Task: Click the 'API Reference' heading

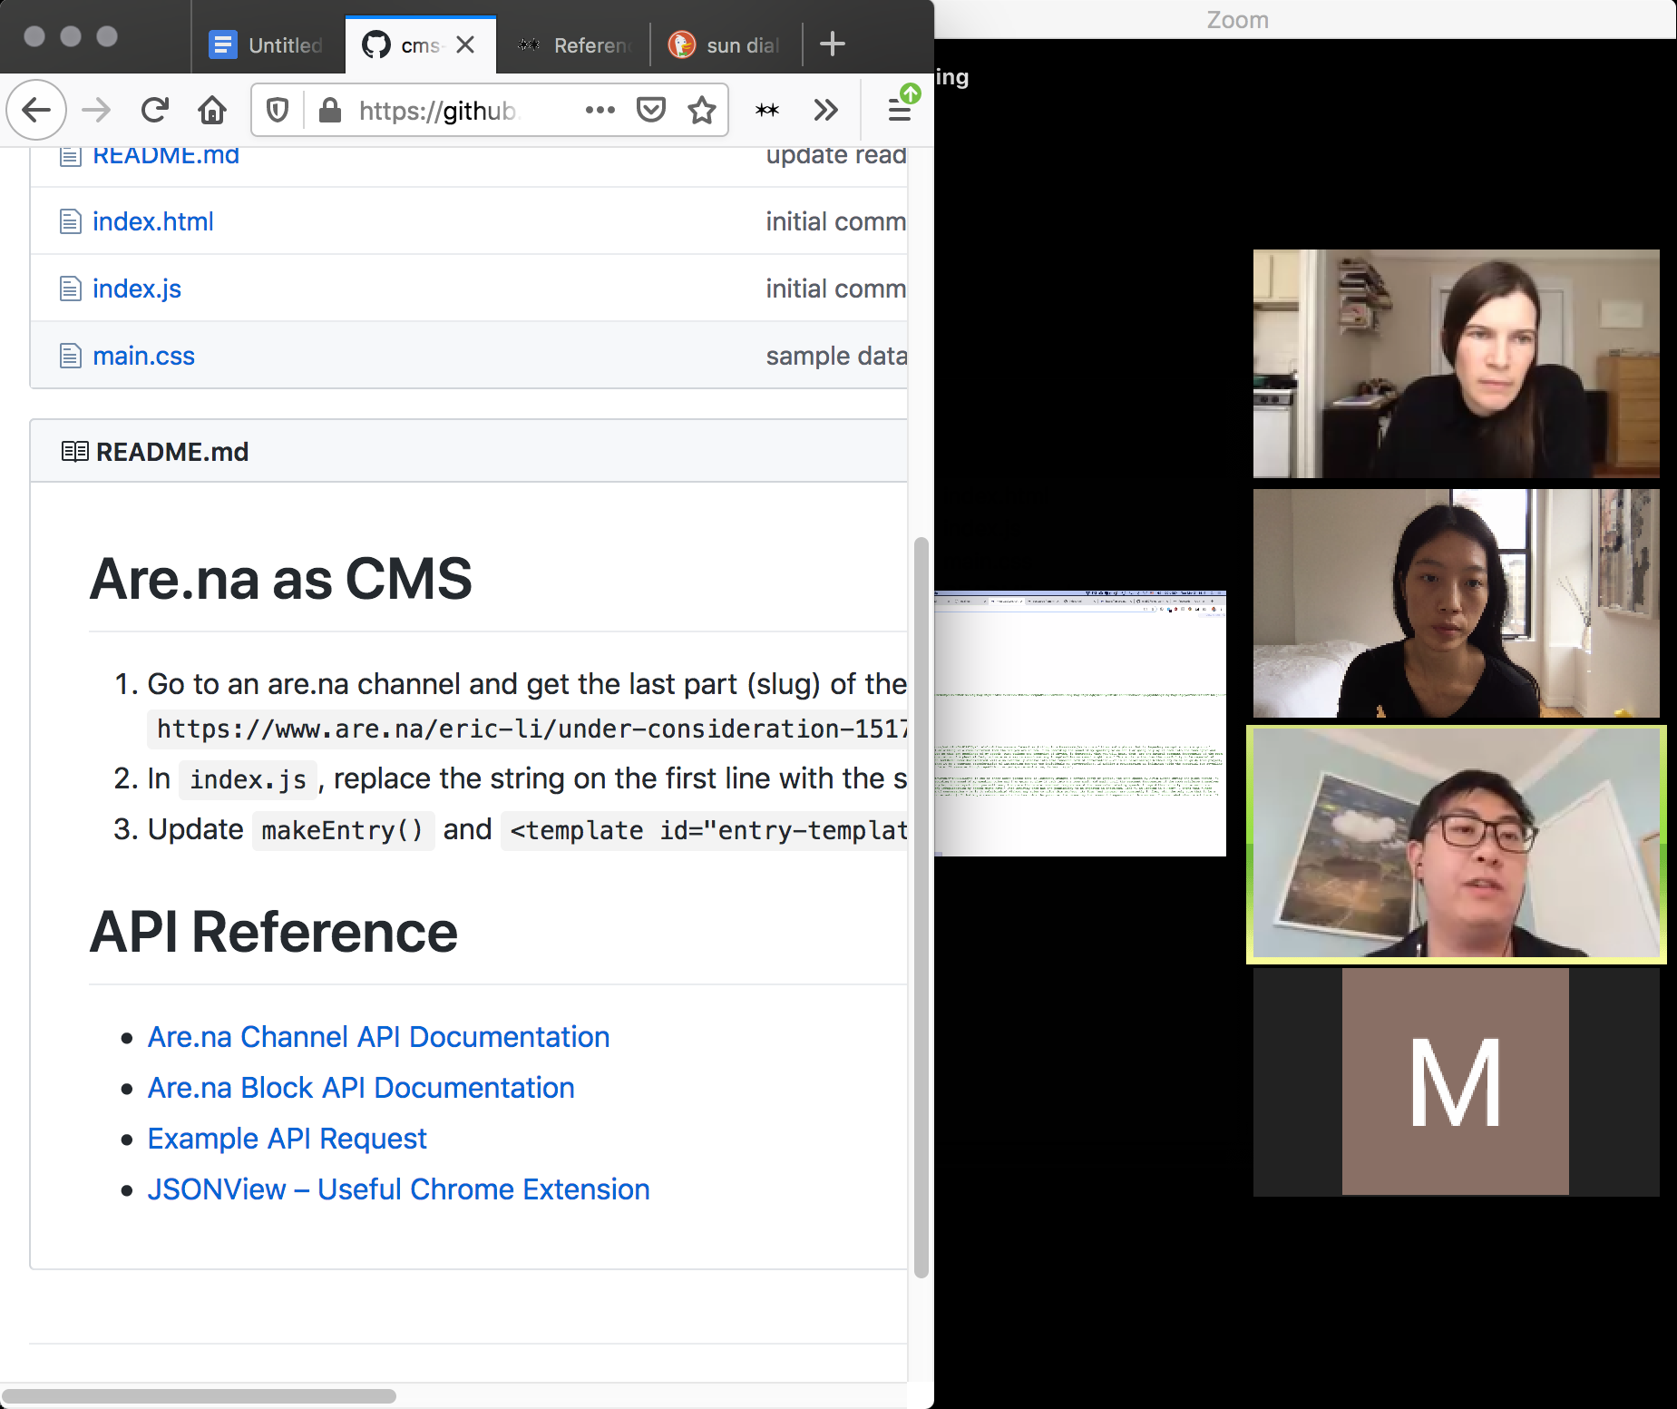Action: (x=274, y=933)
